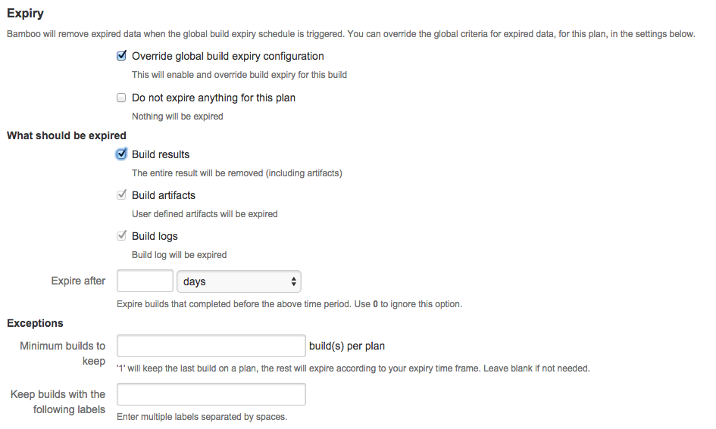The height and width of the screenshot is (429, 716).
Task: Click the up-down arrows on the days selector
Action: point(294,281)
